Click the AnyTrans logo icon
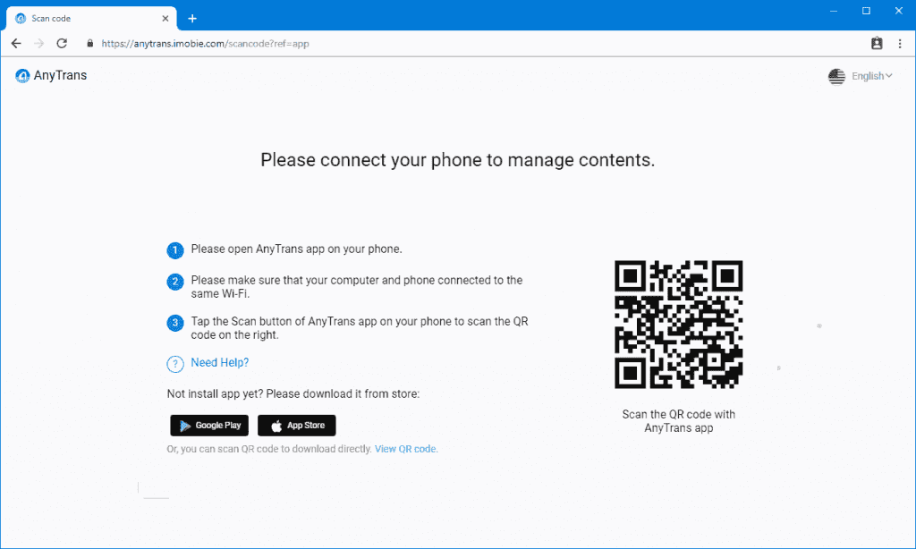The image size is (916, 549). (x=22, y=76)
